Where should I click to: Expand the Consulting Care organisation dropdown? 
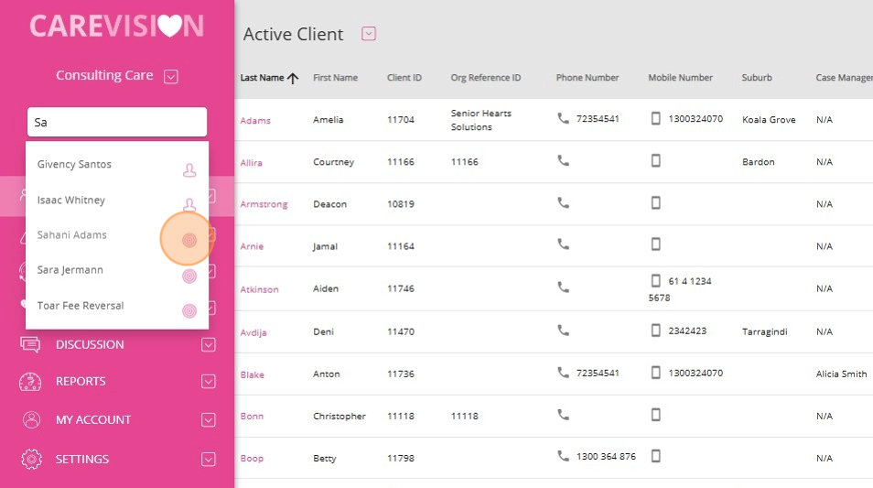click(x=171, y=76)
